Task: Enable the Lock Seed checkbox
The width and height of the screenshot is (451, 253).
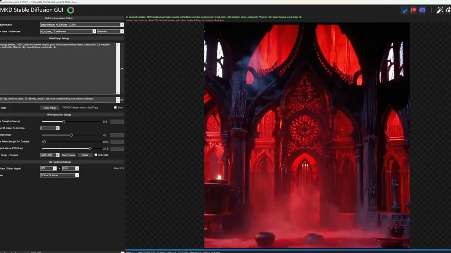Action: 96,155
